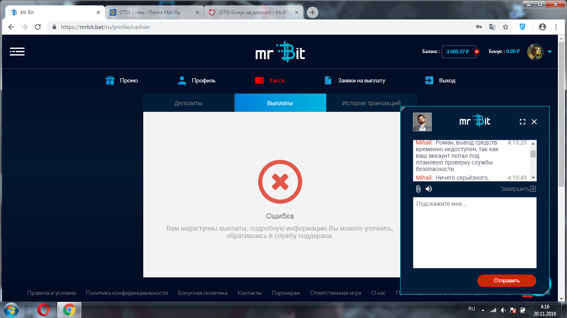Switch to the Депозиты tab
Image resolution: width=567 pixels, height=318 pixels.
[188, 103]
